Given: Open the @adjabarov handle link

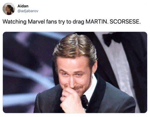Looking at the screenshot, I should tap(28, 11).
